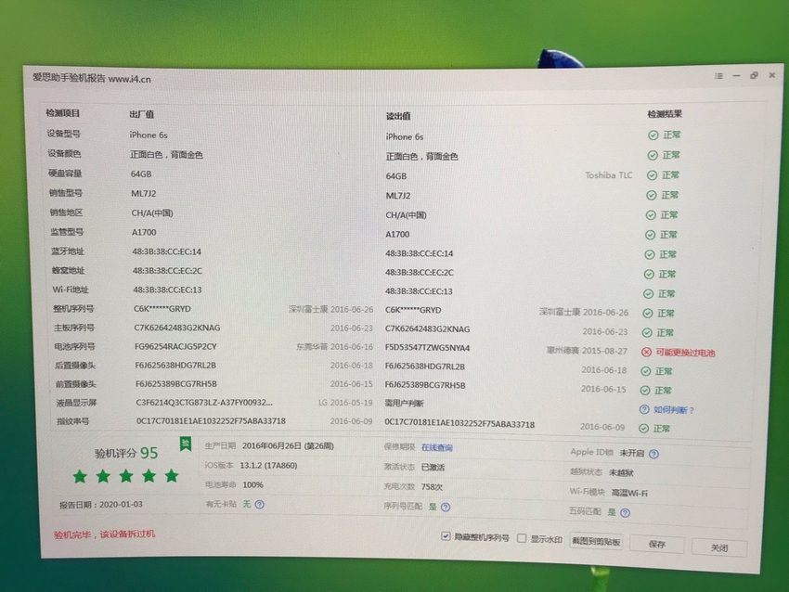The image size is (789, 592).
Task: Minimize the report window
Action: pos(736,75)
